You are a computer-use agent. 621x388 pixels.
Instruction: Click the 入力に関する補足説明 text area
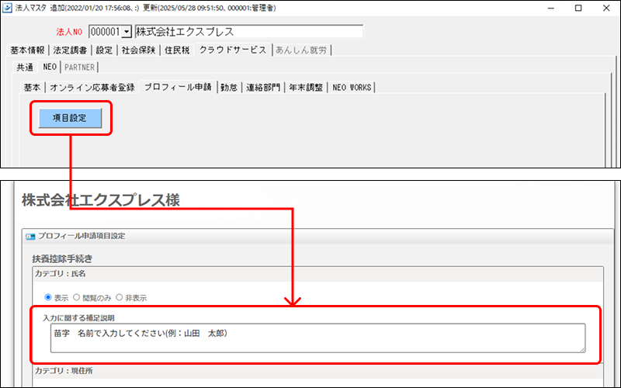tap(318, 338)
